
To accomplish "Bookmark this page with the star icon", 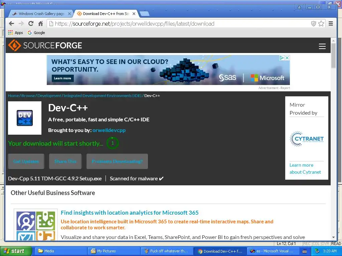I will coord(321,24).
